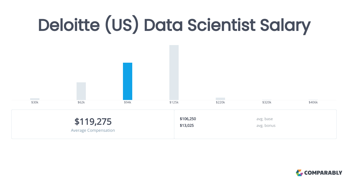This screenshot has width=348, height=182.
Task: Click the small $30k salary bar
Action: 35,99
